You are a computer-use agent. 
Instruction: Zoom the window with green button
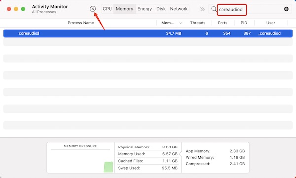click(23, 9)
